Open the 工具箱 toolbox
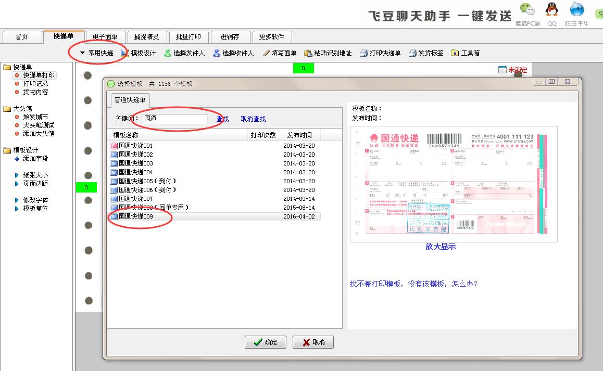Screen dimensions: 603x371 466,53
